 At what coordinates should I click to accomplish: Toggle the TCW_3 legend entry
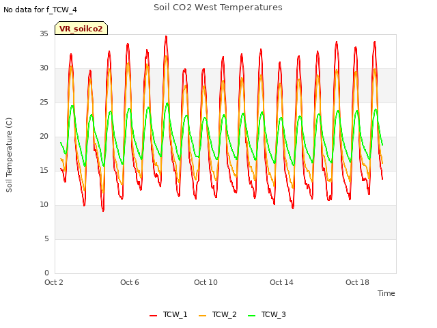click(267, 314)
